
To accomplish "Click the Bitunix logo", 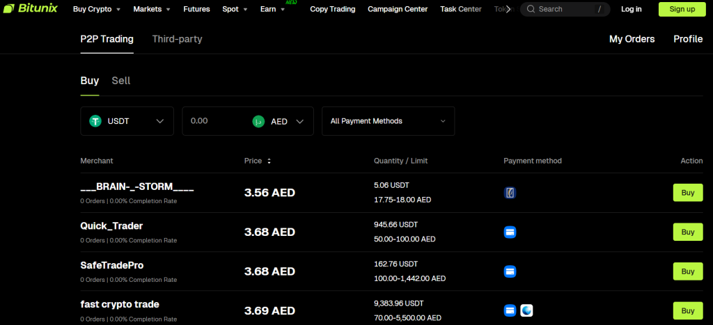I will 31,8.
